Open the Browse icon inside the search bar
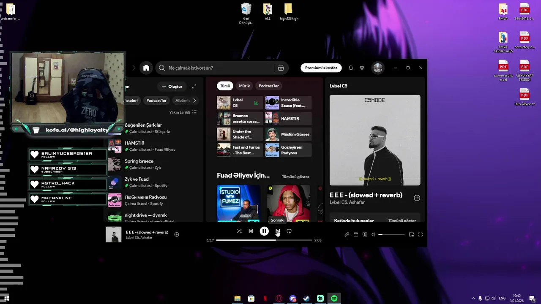This screenshot has width=541, height=304. click(281, 68)
